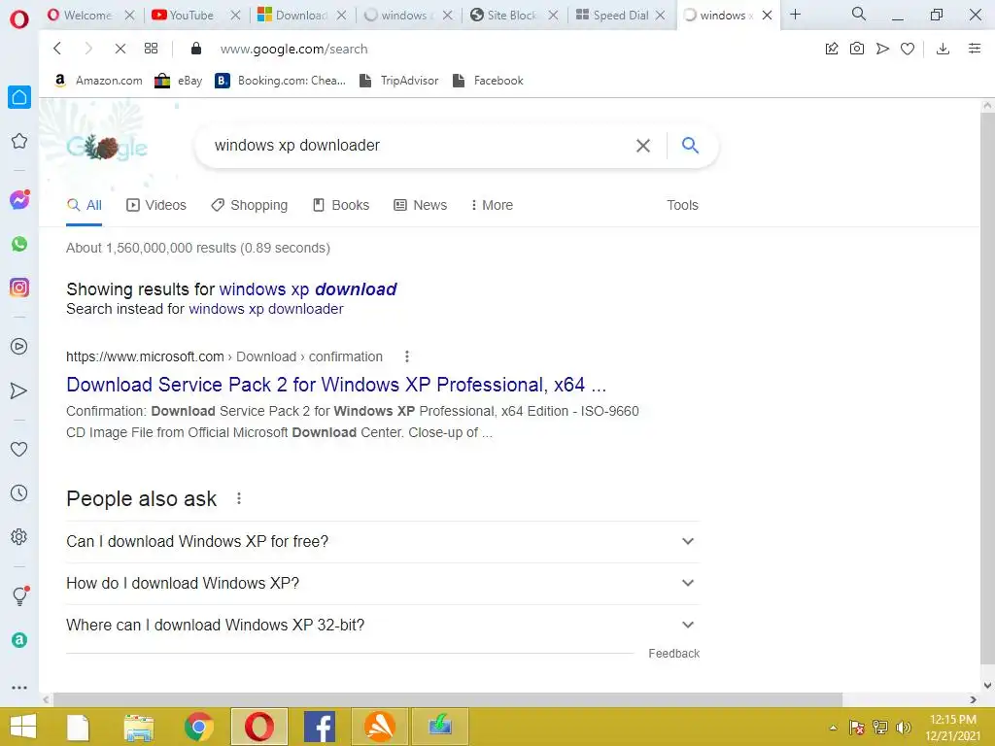Viewport: 995px width, 746px height.
Task: Click into the Google search input field
Action: [x=419, y=146]
